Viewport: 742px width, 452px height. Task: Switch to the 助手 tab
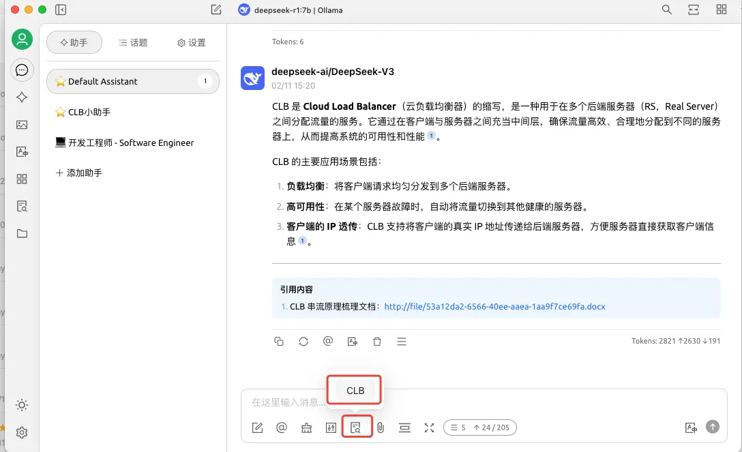(x=74, y=42)
